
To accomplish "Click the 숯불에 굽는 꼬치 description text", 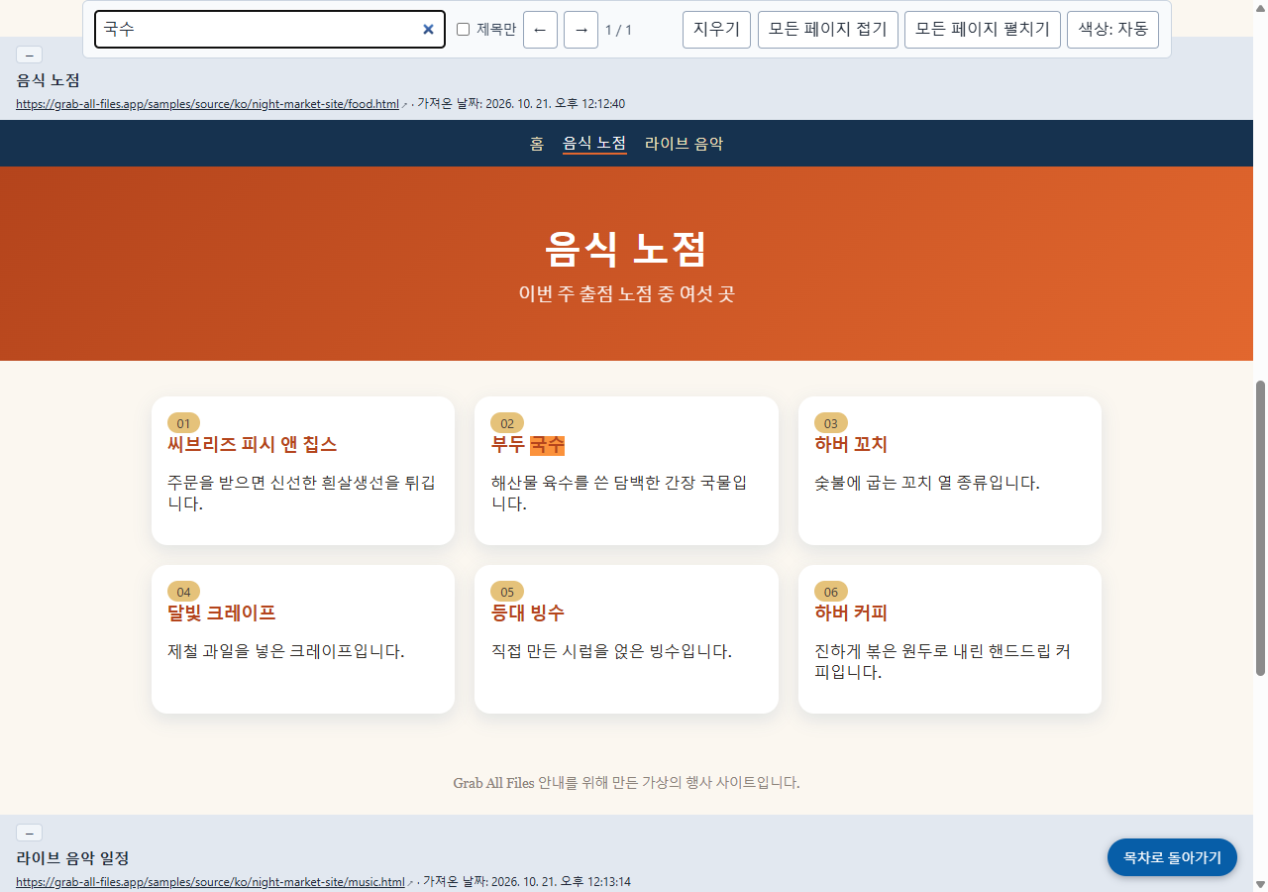I will 927,483.
